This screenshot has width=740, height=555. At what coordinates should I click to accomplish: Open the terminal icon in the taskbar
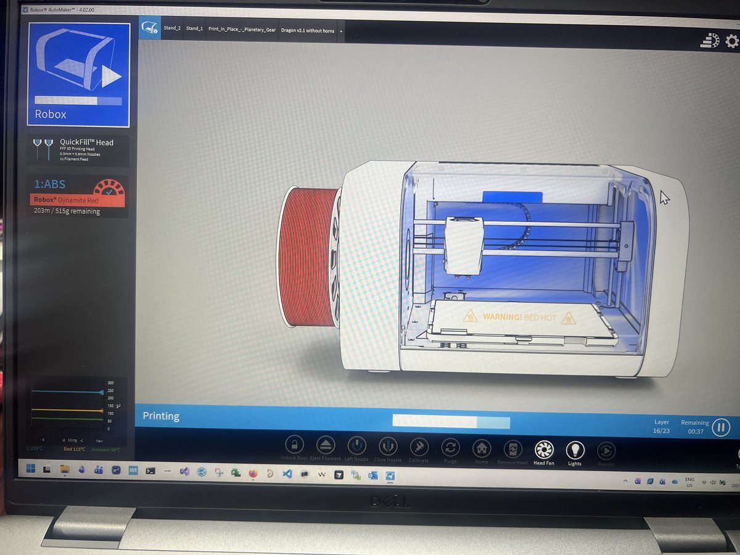(x=150, y=471)
